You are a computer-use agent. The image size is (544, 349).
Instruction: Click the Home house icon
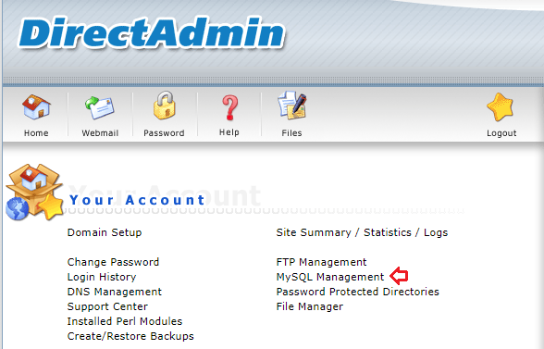tap(36, 107)
